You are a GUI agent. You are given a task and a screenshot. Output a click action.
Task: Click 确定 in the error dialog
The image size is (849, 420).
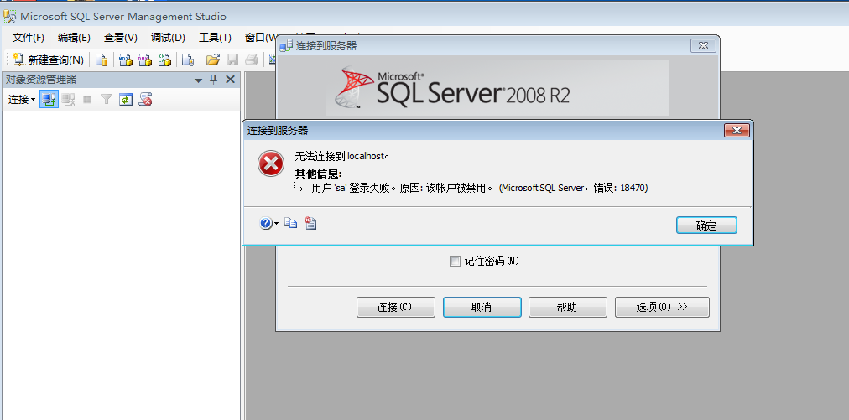click(706, 226)
